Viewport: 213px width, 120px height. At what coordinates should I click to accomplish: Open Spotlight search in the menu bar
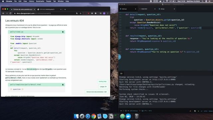pyautogui.click(x=203, y=1)
